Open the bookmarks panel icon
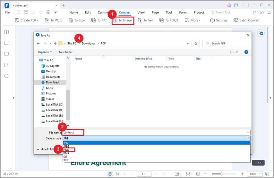 pos(6,43)
